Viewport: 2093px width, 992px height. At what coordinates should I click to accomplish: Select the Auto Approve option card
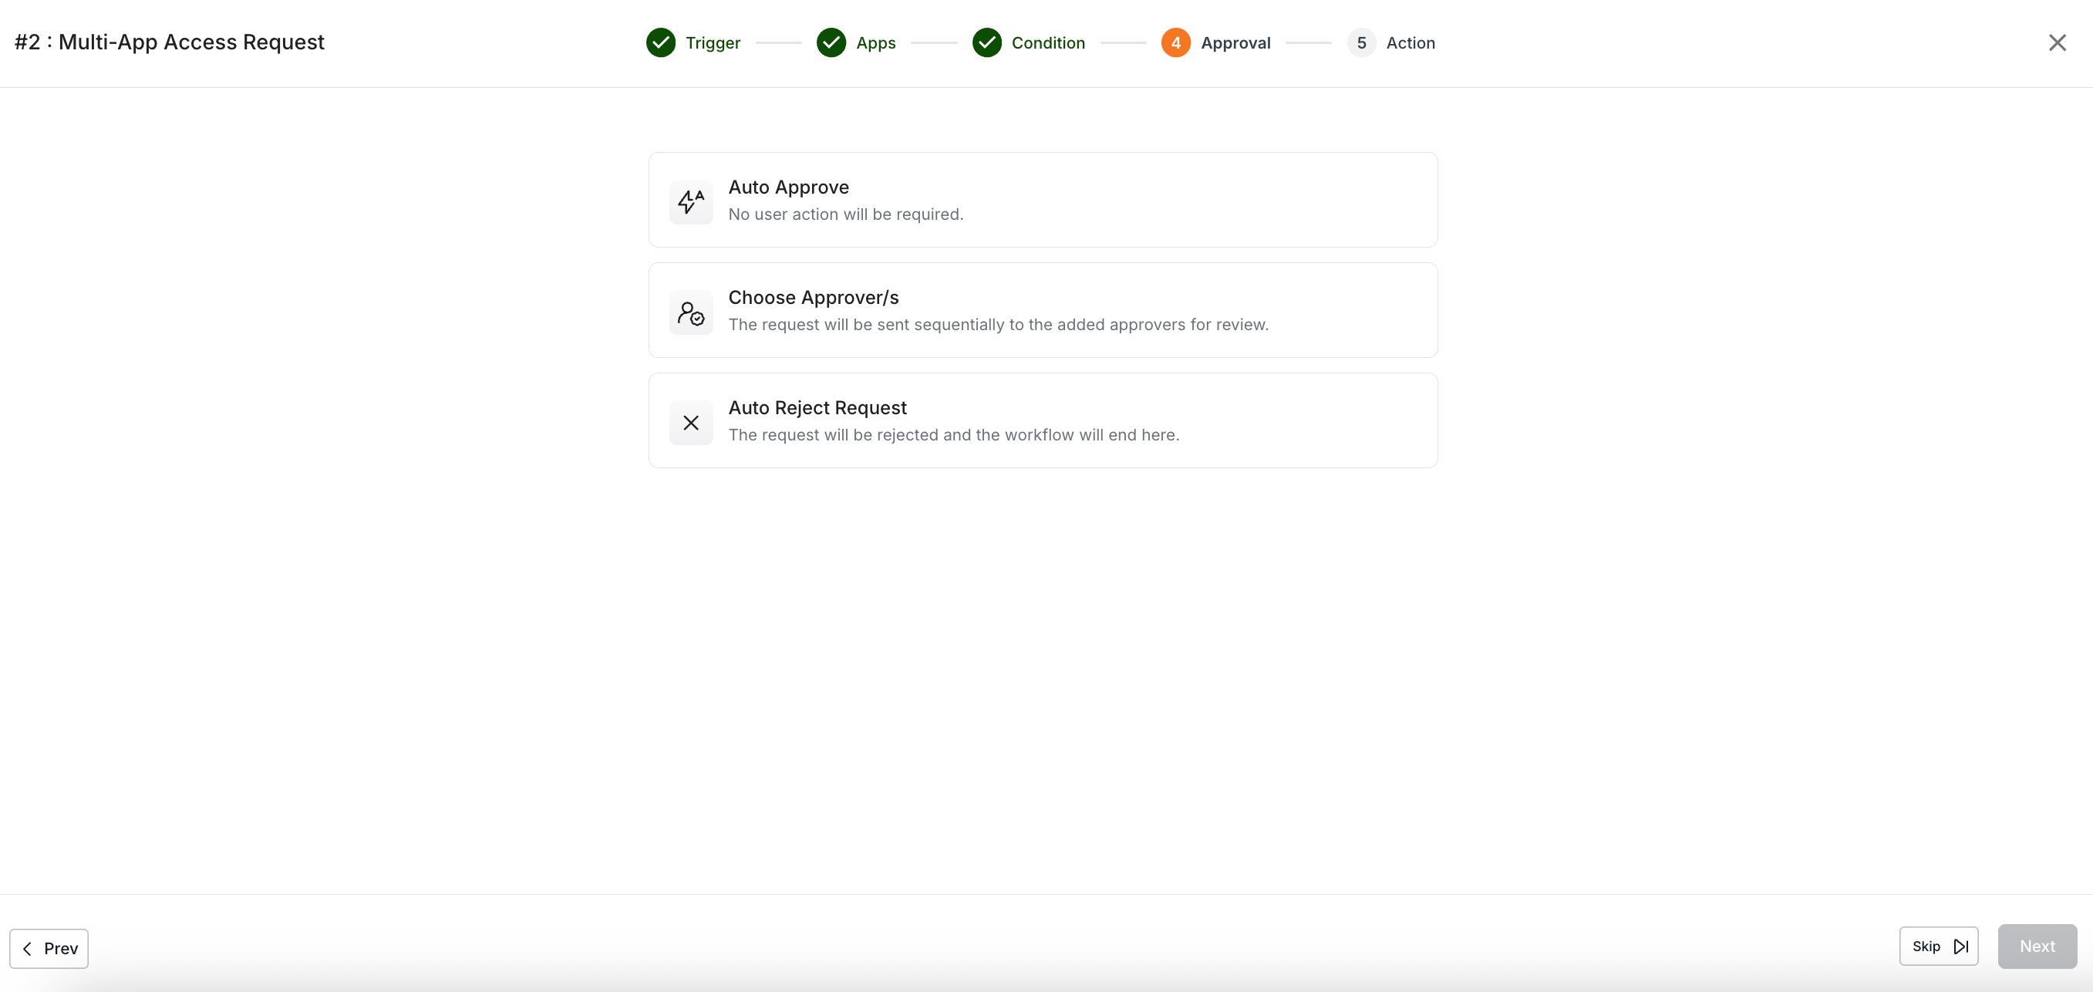coord(1043,200)
